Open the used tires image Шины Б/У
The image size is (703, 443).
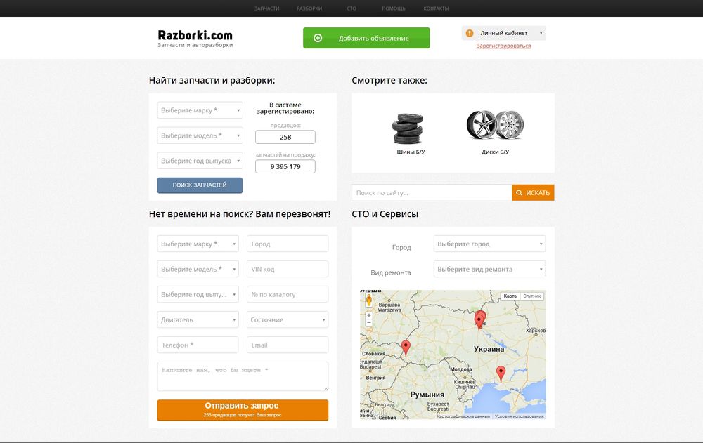coord(408,128)
